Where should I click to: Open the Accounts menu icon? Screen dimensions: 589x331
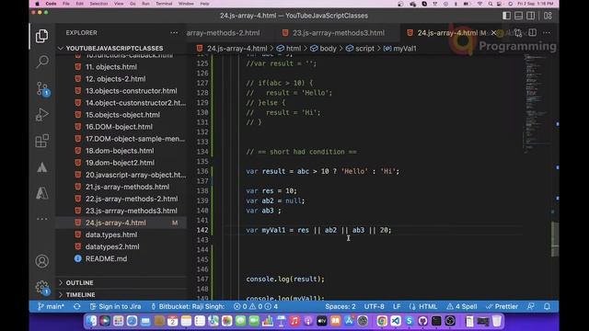42,261
